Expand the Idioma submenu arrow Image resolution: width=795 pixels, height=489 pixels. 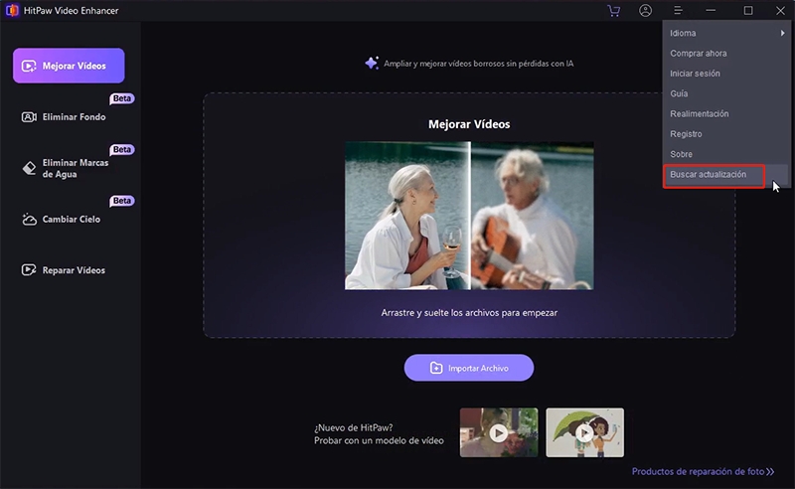782,33
